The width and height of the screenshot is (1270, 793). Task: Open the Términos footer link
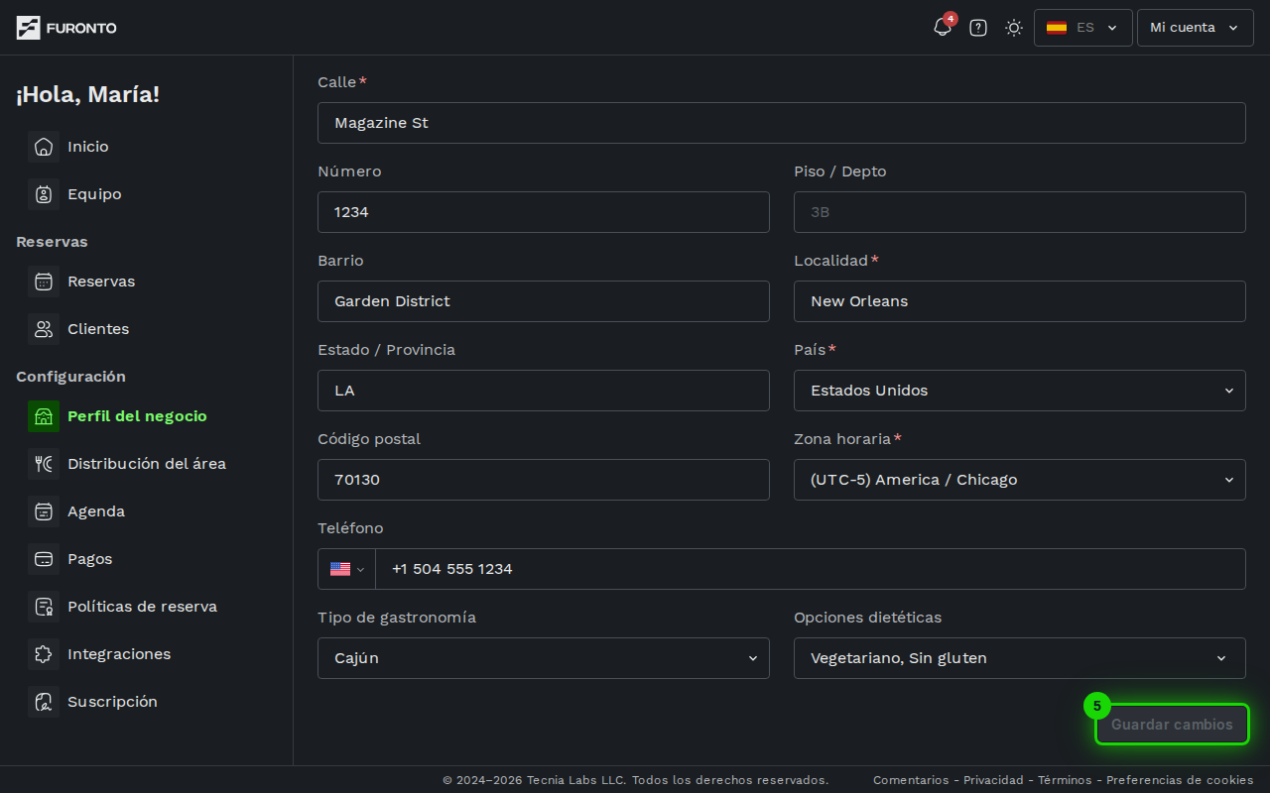click(1065, 780)
